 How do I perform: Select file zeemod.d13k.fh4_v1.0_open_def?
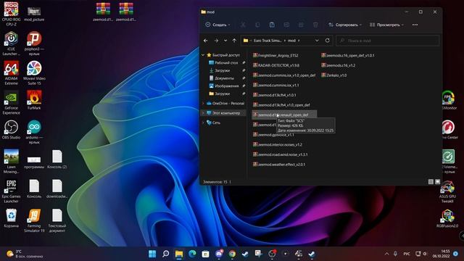pos(281,104)
